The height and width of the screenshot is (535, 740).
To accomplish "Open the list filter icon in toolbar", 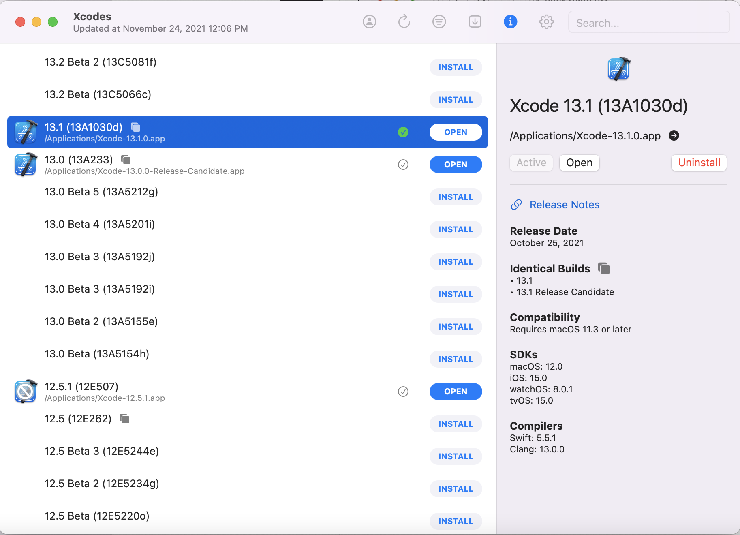I will 439,21.
